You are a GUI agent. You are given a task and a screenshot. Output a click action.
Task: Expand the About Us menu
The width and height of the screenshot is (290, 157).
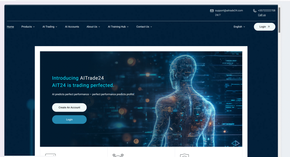(x=93, y=27)
